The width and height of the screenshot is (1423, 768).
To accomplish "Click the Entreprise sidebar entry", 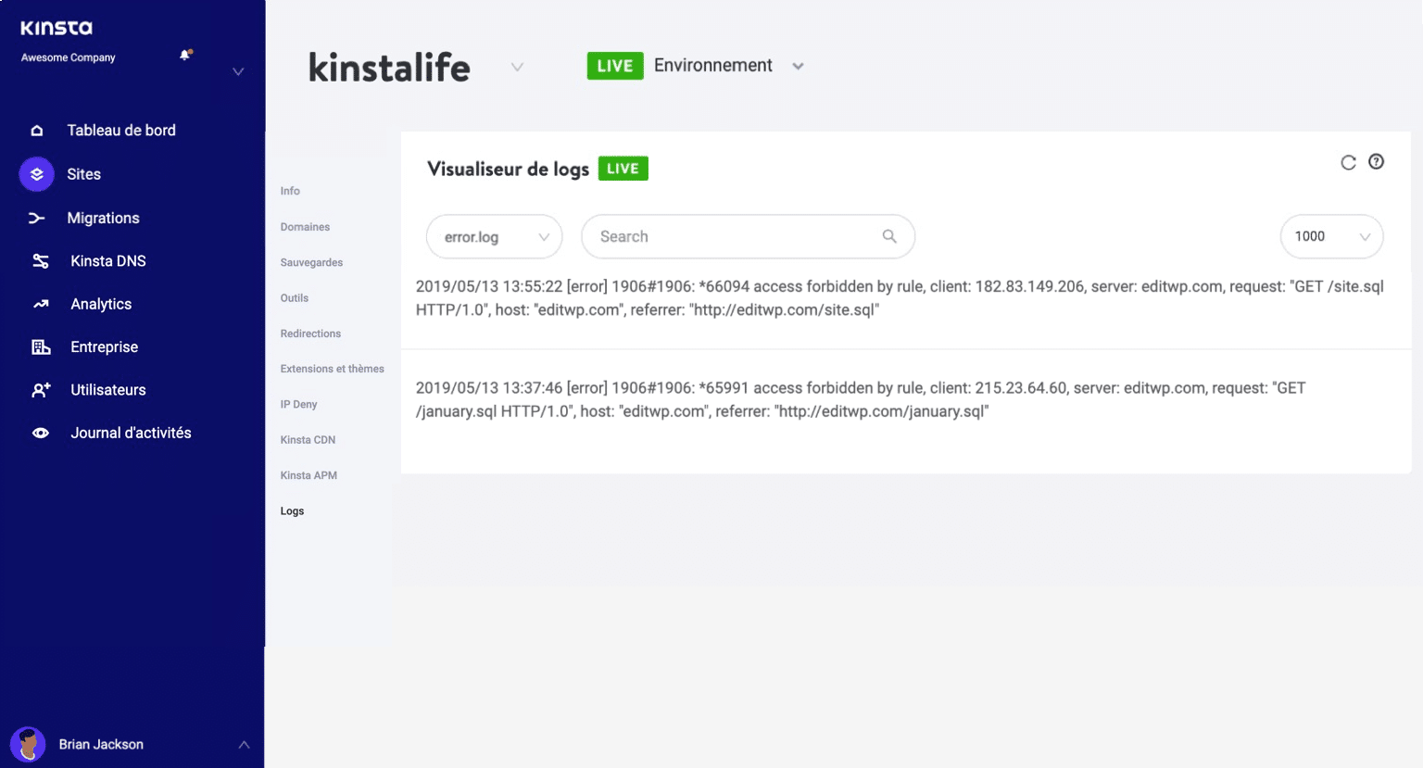I will coord(104,346).
